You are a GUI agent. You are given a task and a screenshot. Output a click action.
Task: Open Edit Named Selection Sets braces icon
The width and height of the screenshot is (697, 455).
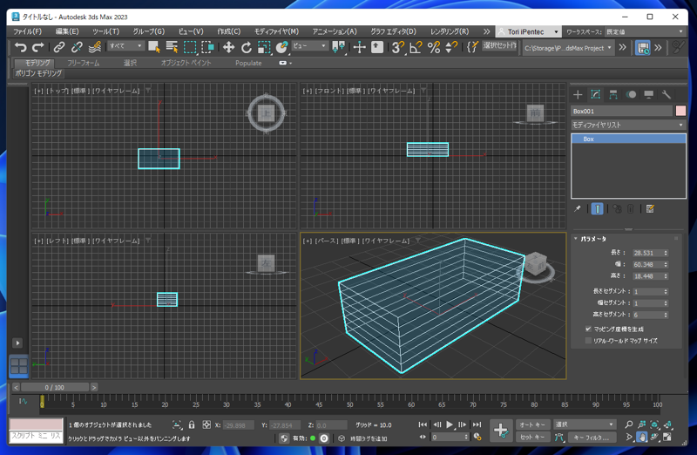[x=472, y=47]
